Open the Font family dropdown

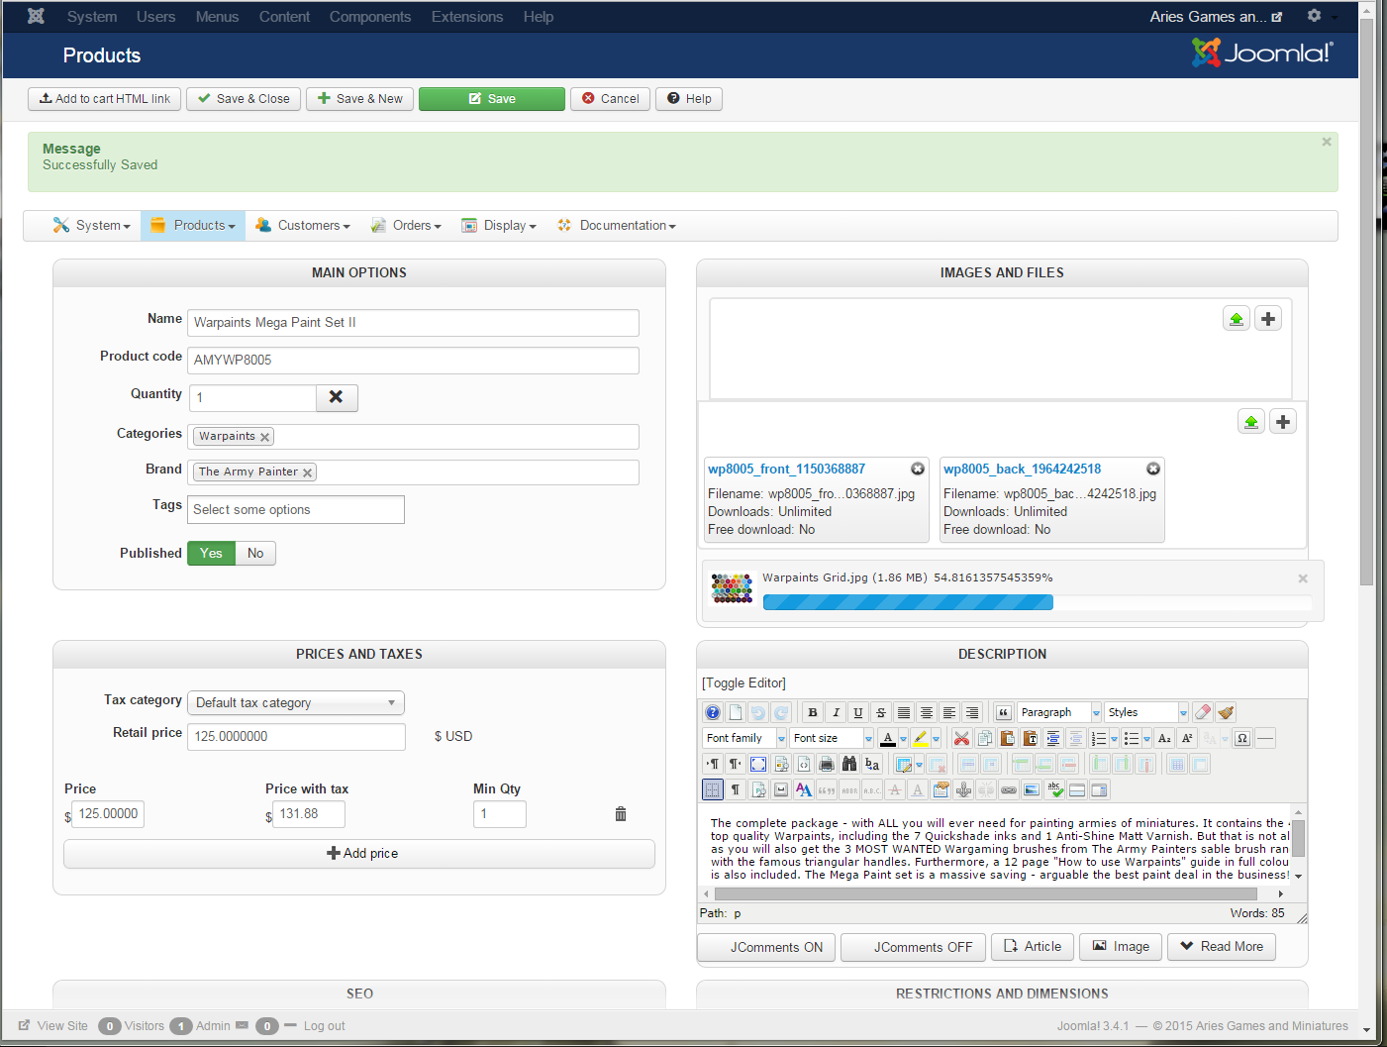(744, 738)
